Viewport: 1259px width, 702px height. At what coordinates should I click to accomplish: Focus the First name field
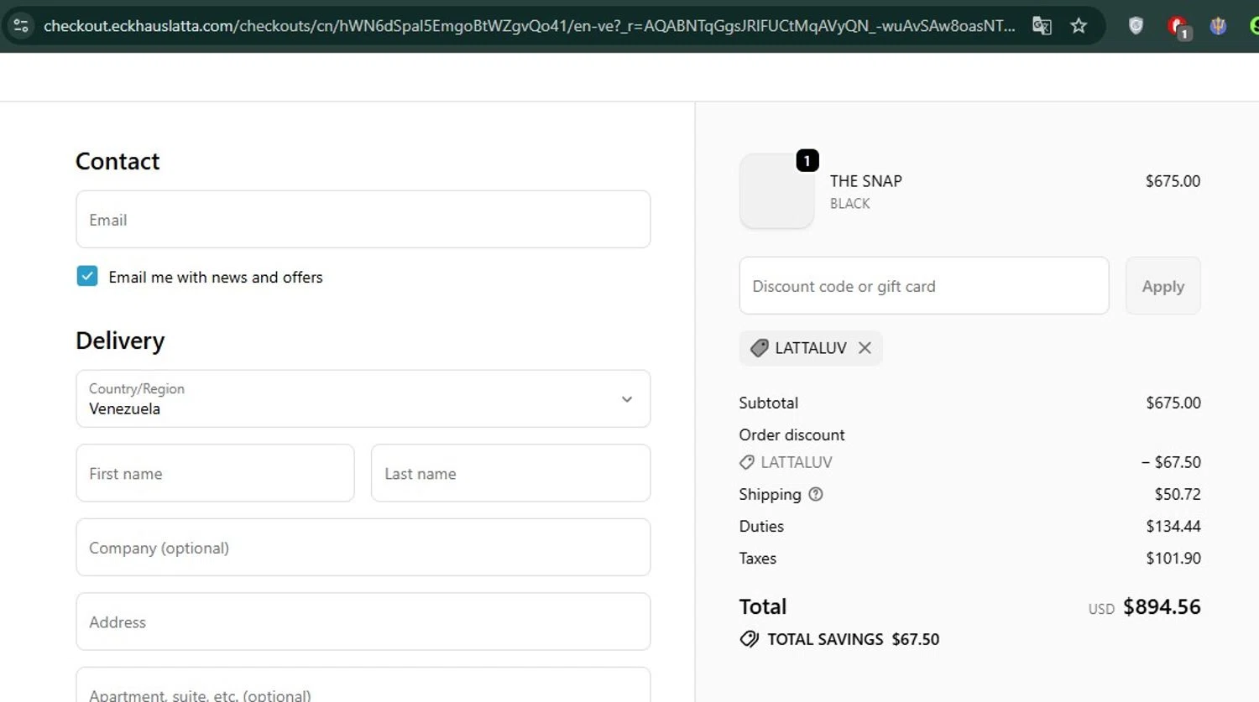pyautogui.click(x=215, y=473)
